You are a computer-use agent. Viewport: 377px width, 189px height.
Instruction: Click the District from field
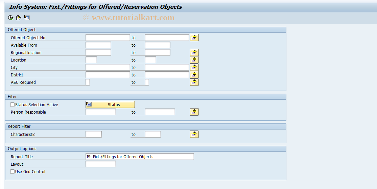tap(108, 75)
